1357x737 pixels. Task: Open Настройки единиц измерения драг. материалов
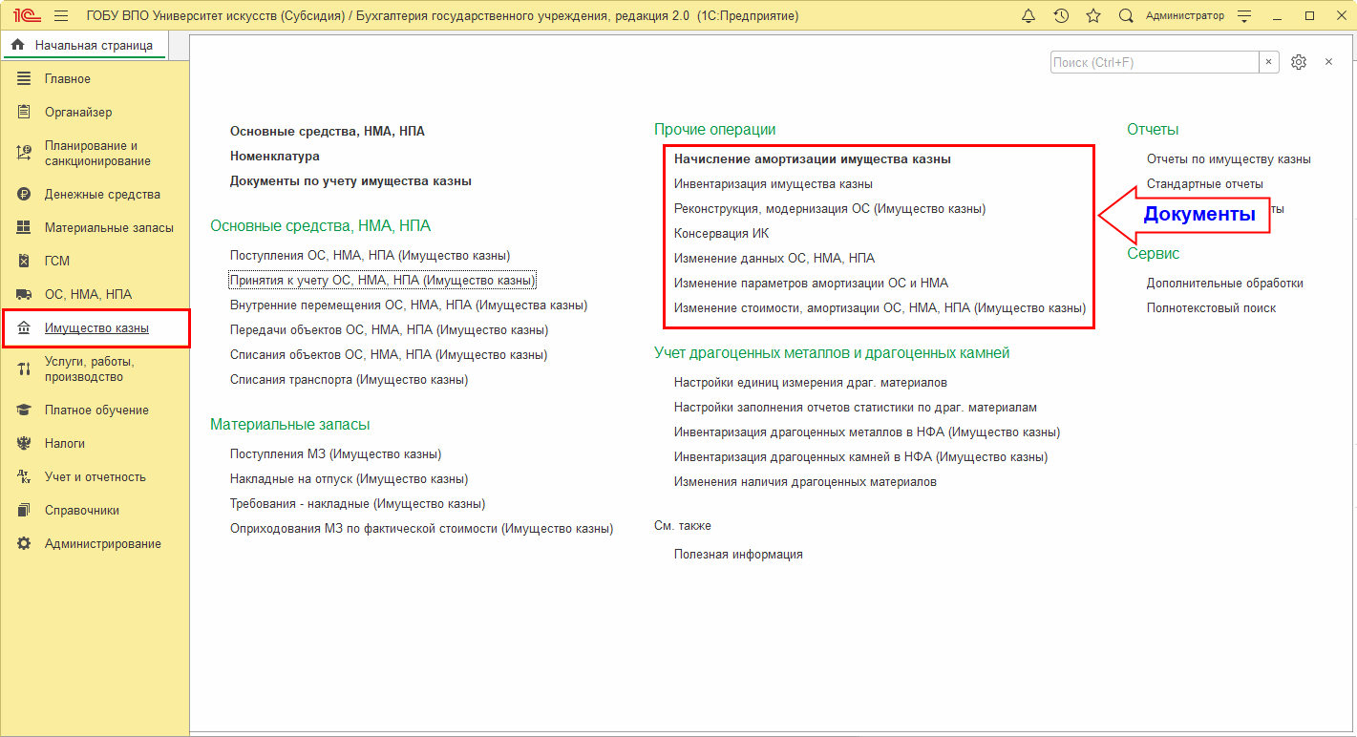coord(811,383)
